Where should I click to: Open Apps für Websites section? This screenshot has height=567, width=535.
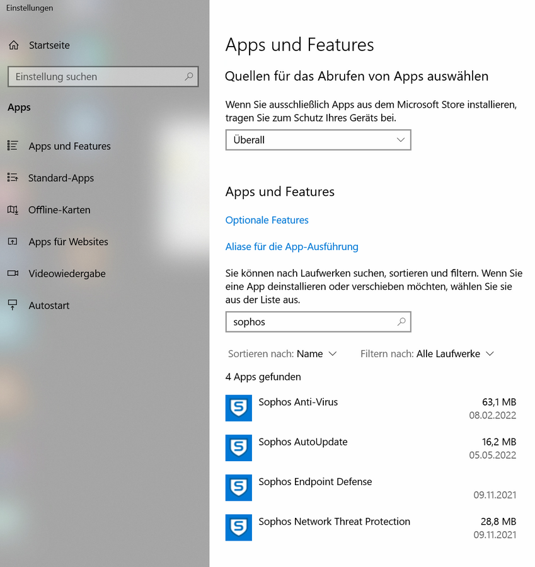(x=68, y=241)
